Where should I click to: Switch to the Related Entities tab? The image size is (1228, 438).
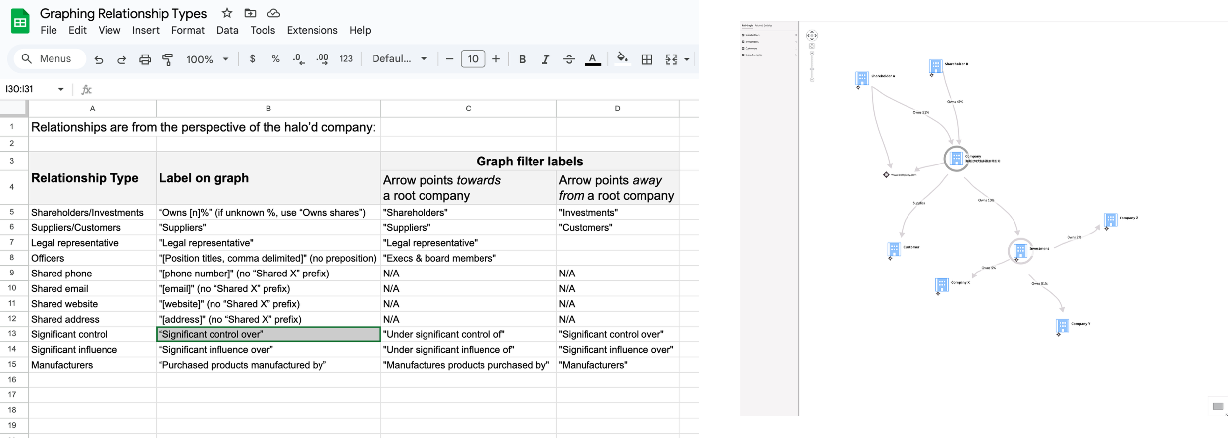(763, 25)
